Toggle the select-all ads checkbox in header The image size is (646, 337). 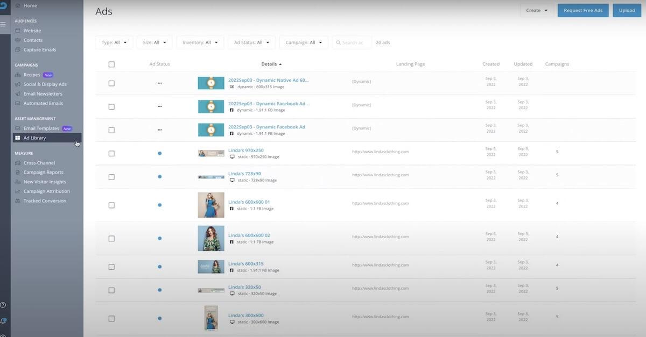(x=111, y=64)
